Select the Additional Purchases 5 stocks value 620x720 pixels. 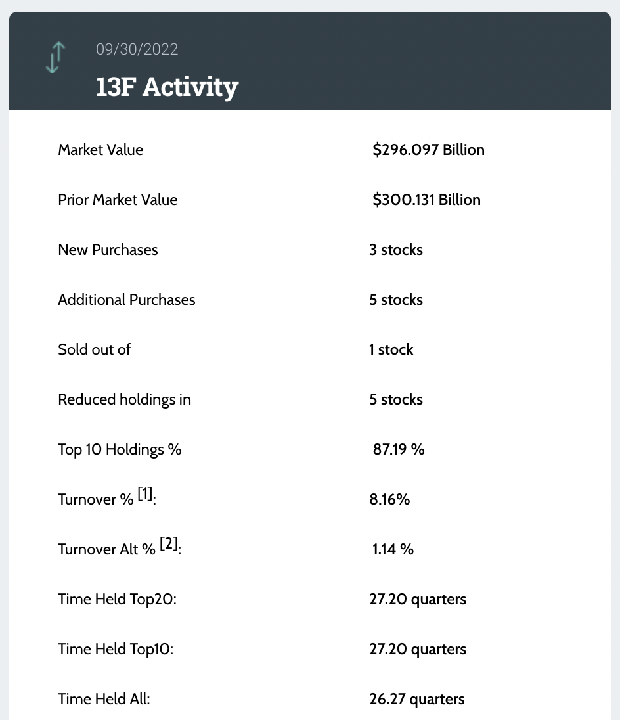pyautogui.click(x=396, y=300)
